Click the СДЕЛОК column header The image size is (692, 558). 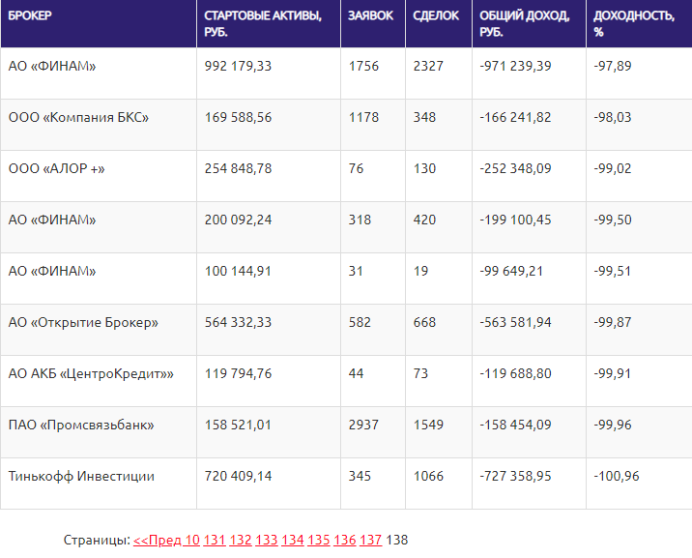coord(439,23)
